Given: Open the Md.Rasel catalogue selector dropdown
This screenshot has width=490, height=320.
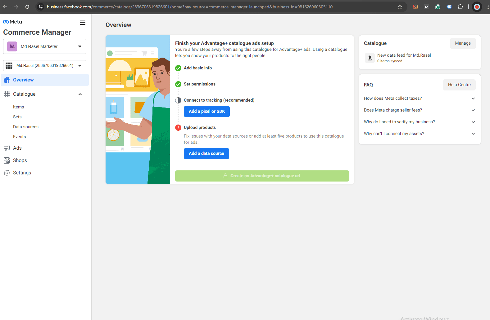Looking at the screenshot, I should 45,66.
